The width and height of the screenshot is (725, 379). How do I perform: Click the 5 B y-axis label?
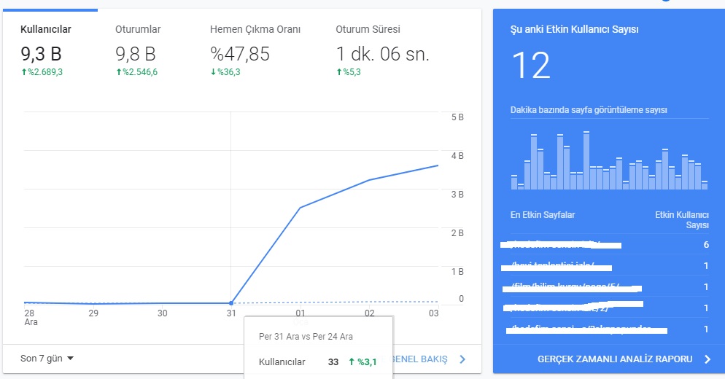pos(457,117)
